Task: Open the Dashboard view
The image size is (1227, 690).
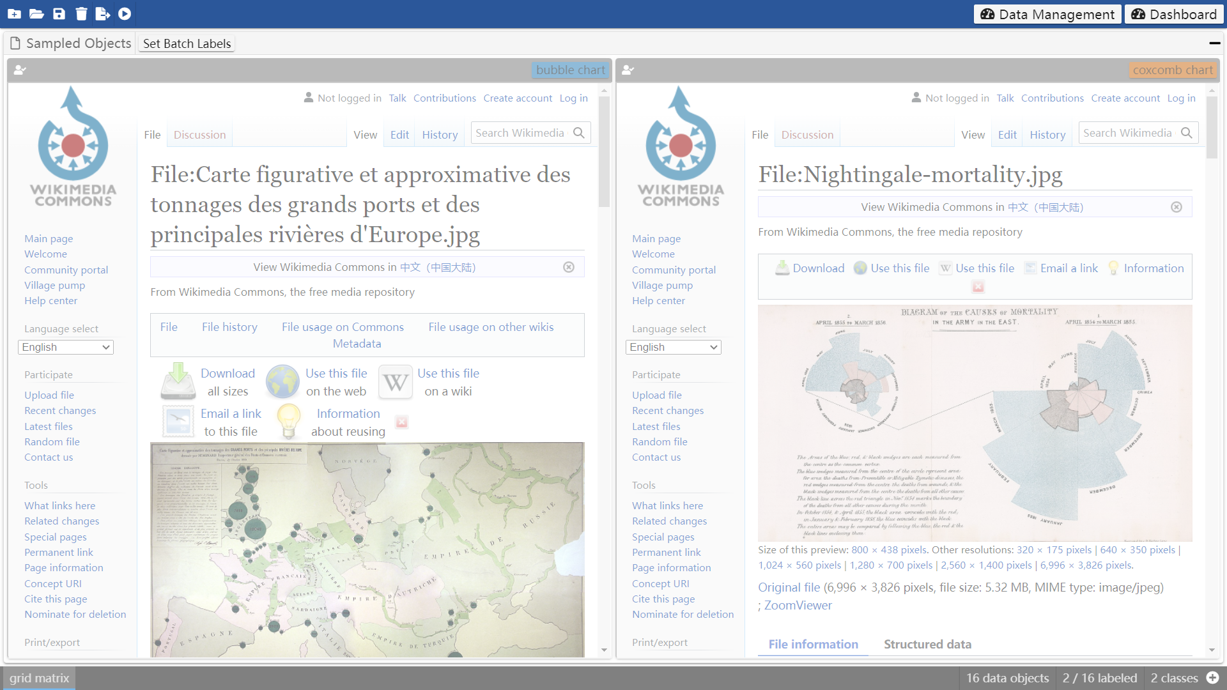Action: (x=1174, y=14)
